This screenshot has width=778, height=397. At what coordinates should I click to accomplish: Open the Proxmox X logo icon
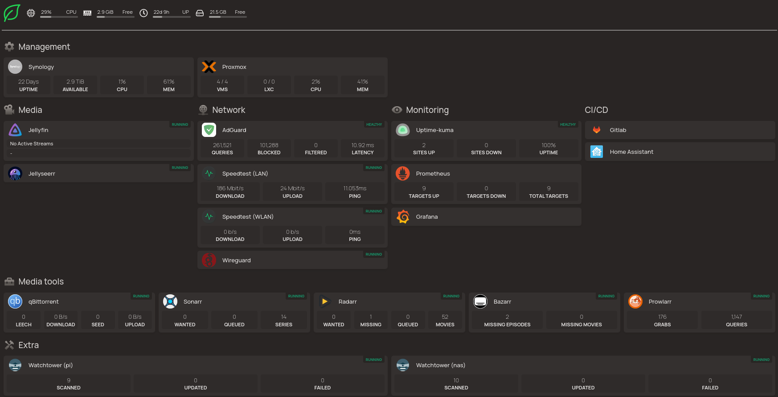coord(209,67)
